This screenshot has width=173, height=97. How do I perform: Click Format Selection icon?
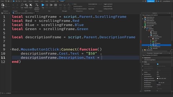[x=37, y=5]
